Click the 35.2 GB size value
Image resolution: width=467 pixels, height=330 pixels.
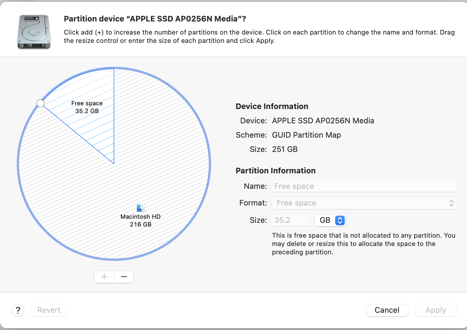[x=87, y=111]
